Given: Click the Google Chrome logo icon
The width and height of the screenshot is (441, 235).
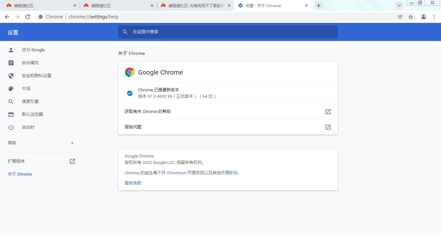Looking at the screenshot, I should coord(130,72).
